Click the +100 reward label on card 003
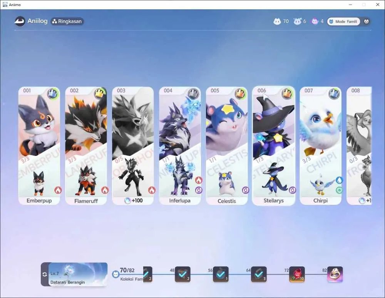 pos(134,201)
